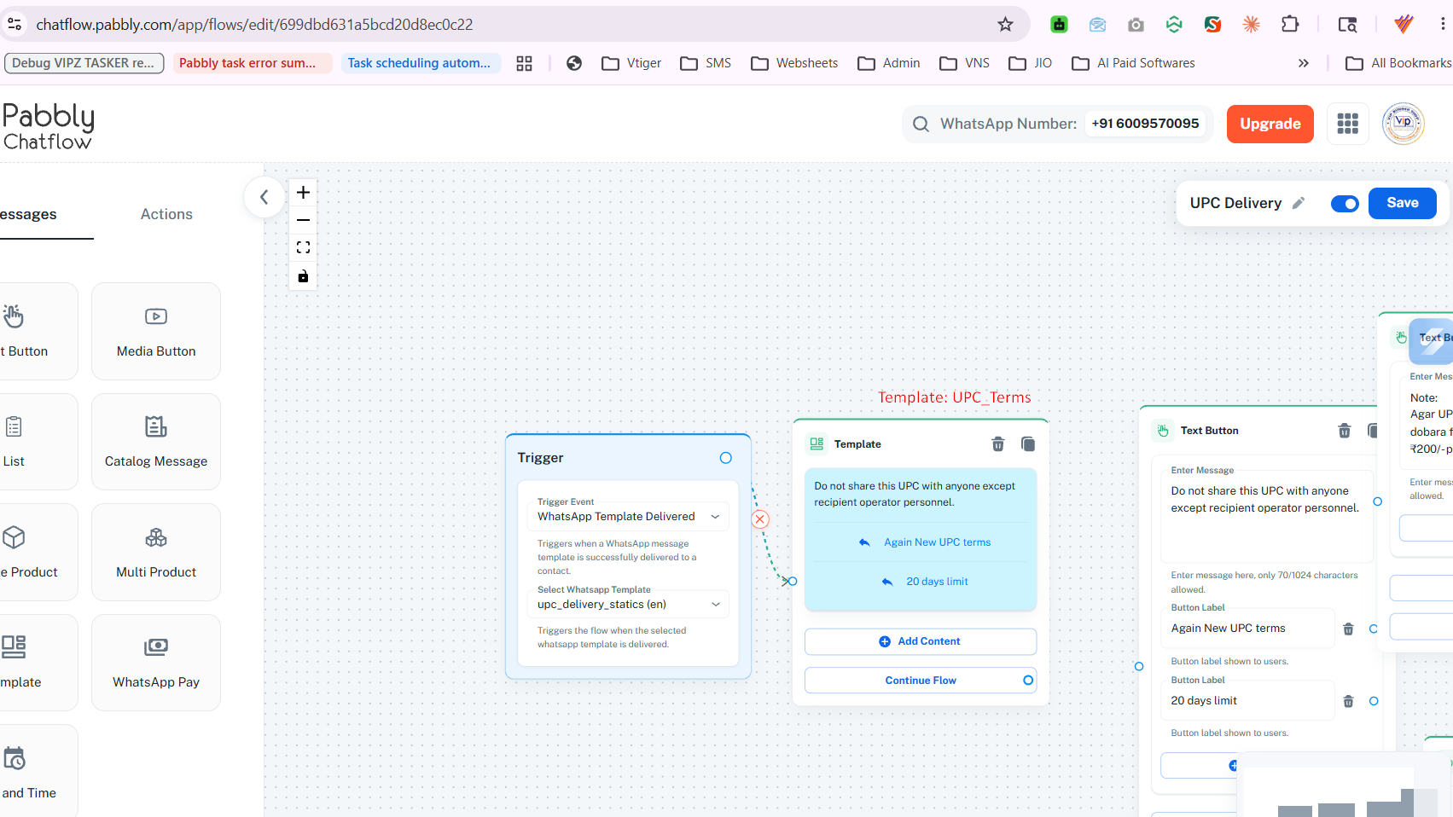Toggle the UPC Delivery flow switch

1345,204
